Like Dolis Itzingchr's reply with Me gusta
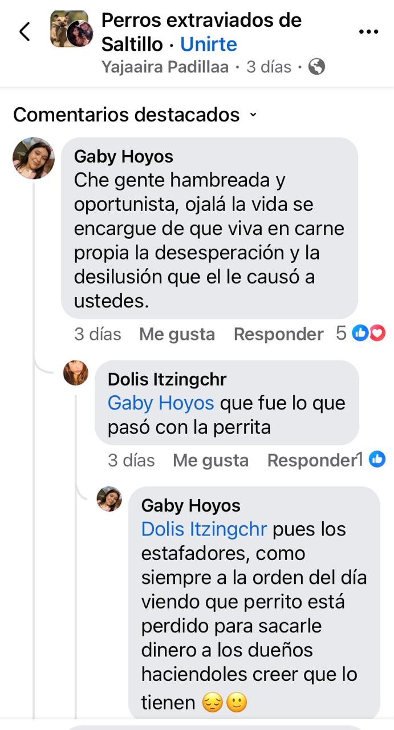The image size is (394, 730). click(210, 460)
